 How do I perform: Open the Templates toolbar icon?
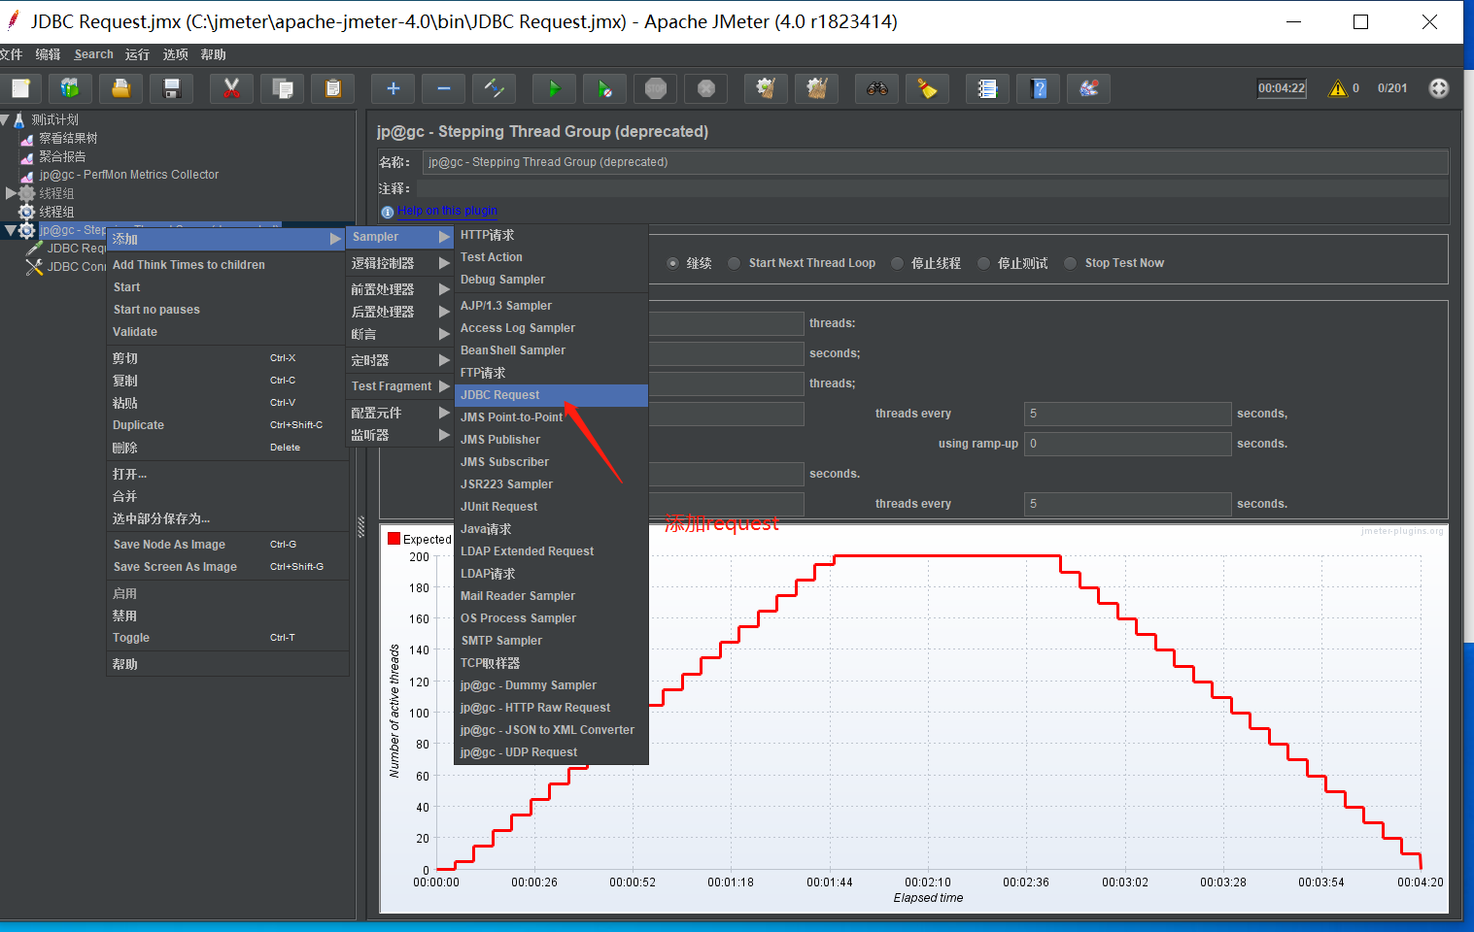point(70,88)
